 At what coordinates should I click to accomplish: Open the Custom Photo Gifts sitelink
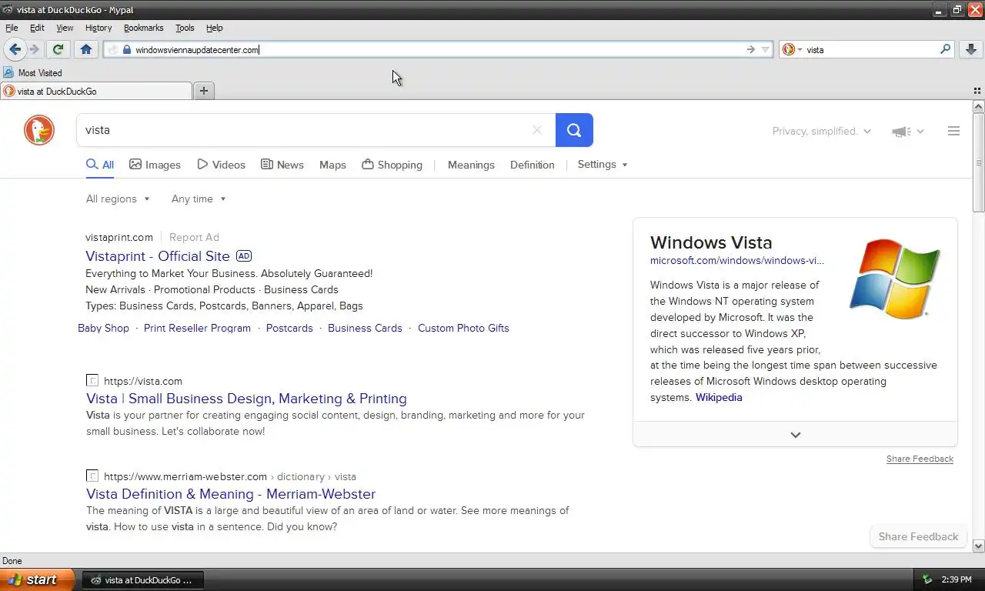click(x=463, y=328)
